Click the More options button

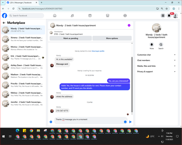tap(112, 38)
